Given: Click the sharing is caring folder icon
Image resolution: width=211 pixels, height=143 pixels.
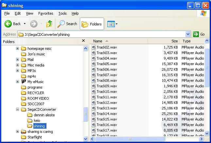Looking at the screenshot, I should [24, 132].
